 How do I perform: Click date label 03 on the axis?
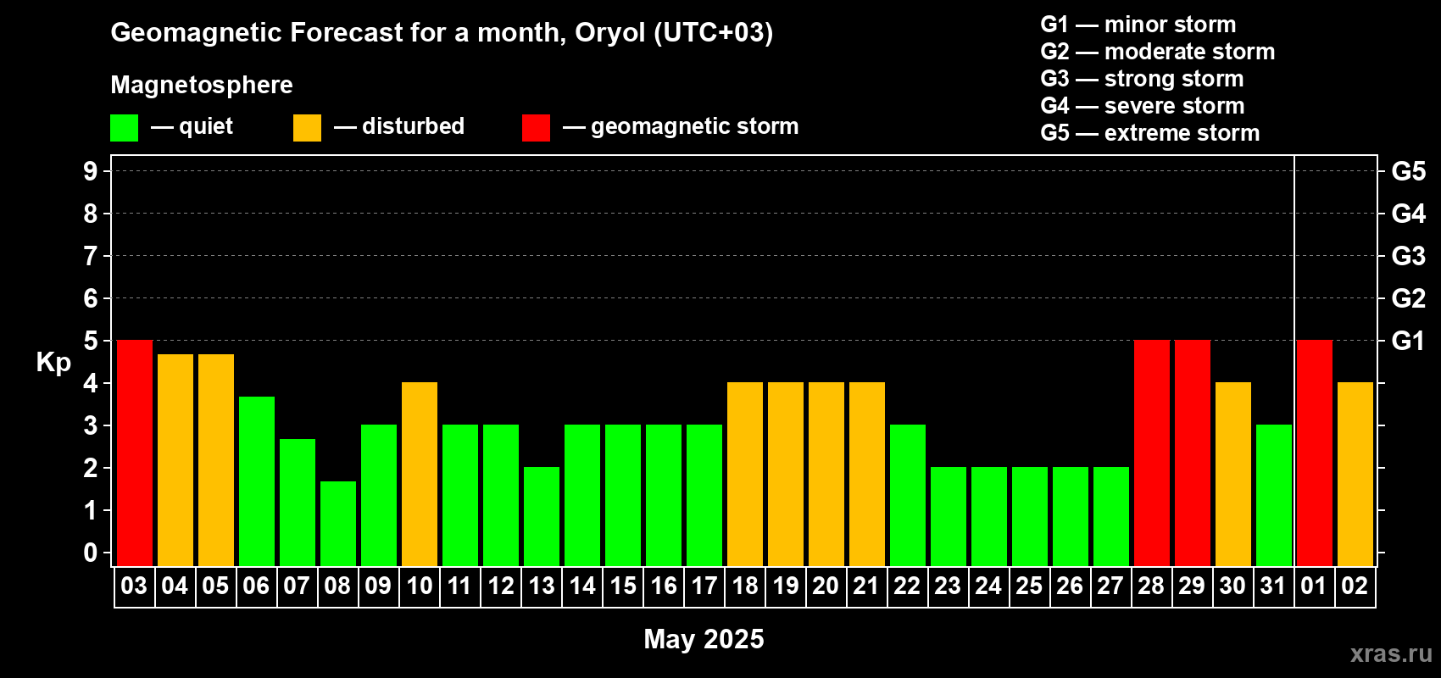(134, 586)
